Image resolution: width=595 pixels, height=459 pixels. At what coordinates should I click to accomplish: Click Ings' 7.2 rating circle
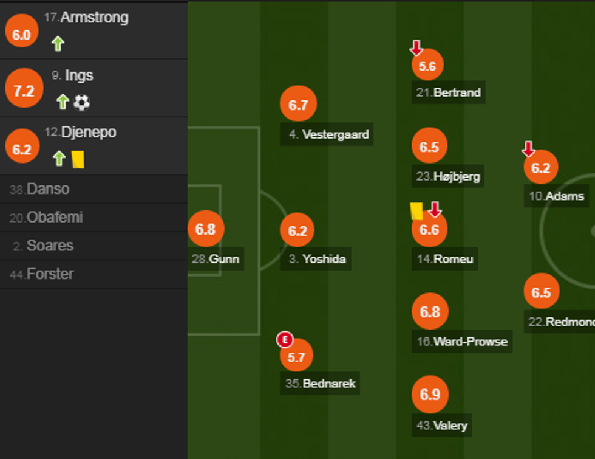(x=24, y=91)
